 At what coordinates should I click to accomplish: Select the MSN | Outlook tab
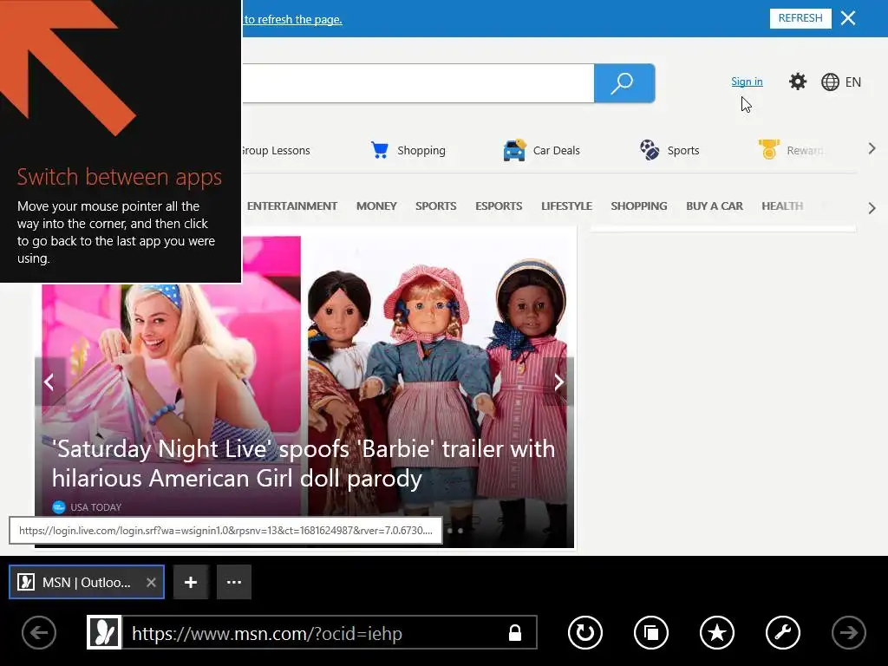(86, 582)
